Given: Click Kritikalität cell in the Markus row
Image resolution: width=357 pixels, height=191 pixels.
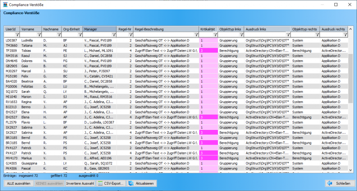Looking at the screenshot, I should [x=208, y=158].
